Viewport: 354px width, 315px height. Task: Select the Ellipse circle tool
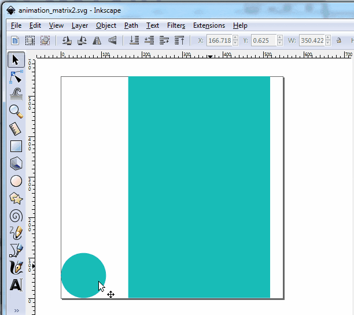click(16, 181)
